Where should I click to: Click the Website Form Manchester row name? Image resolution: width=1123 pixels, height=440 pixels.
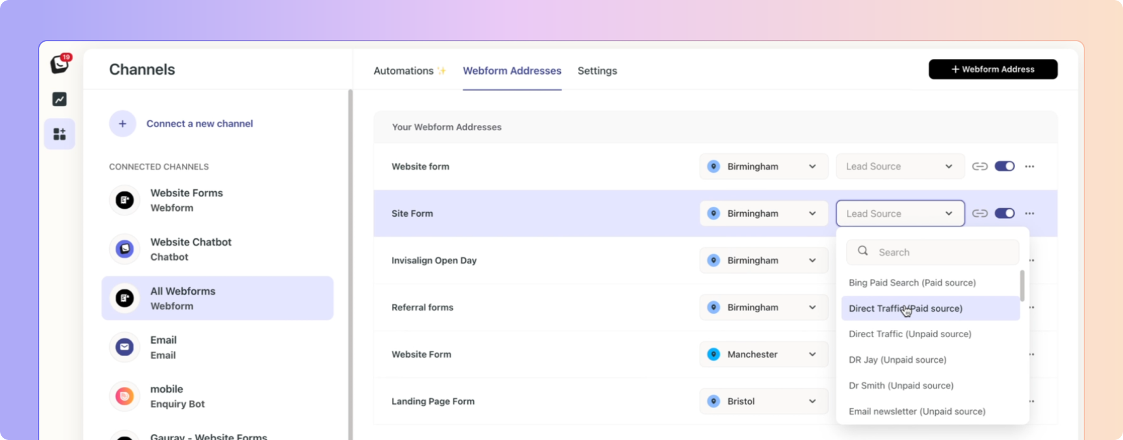click(421, 354)
